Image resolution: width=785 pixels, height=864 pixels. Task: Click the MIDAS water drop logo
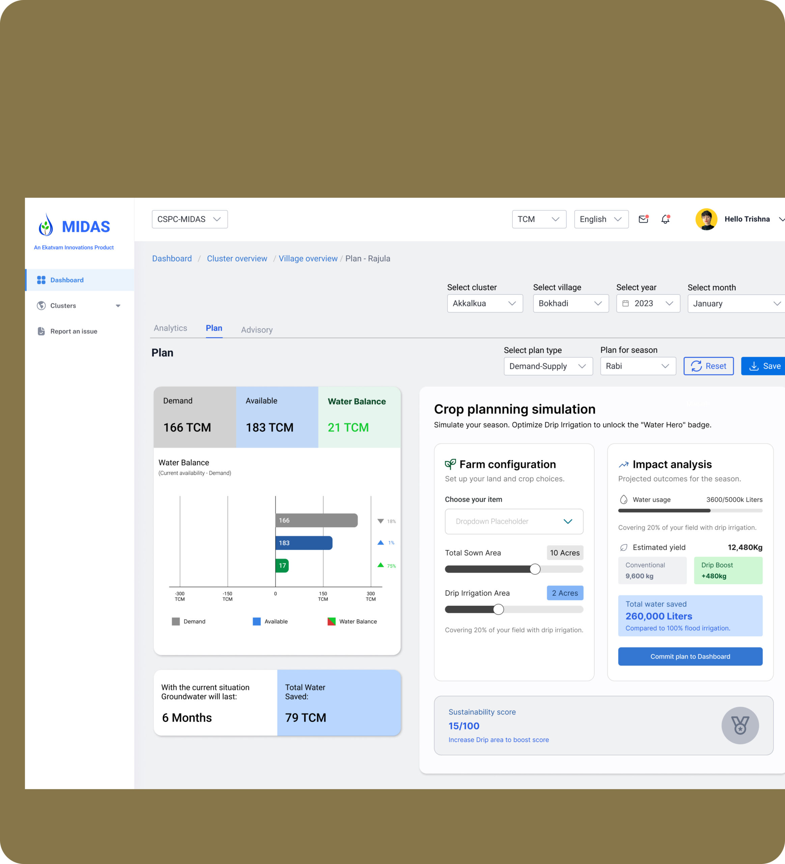click(x=46, y=225)
